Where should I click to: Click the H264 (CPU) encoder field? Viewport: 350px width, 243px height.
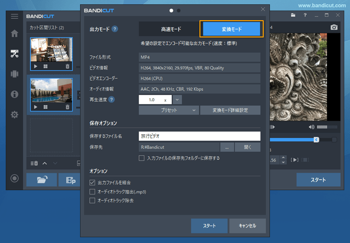click(x=199, y=78)
